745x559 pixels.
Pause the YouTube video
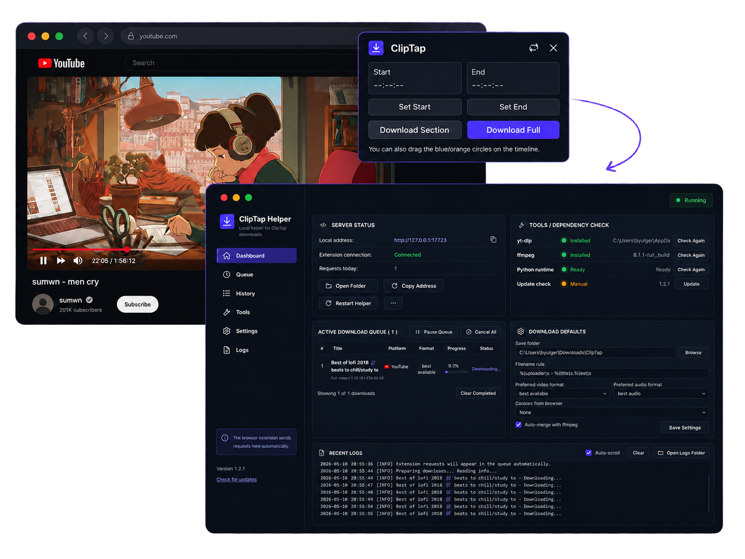click(44, 260)
